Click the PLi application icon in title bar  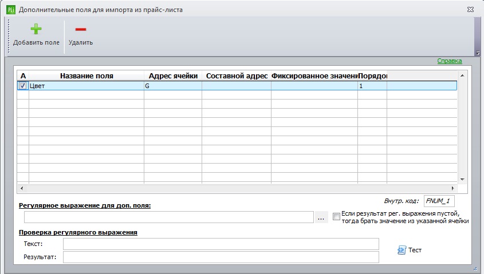11,10
